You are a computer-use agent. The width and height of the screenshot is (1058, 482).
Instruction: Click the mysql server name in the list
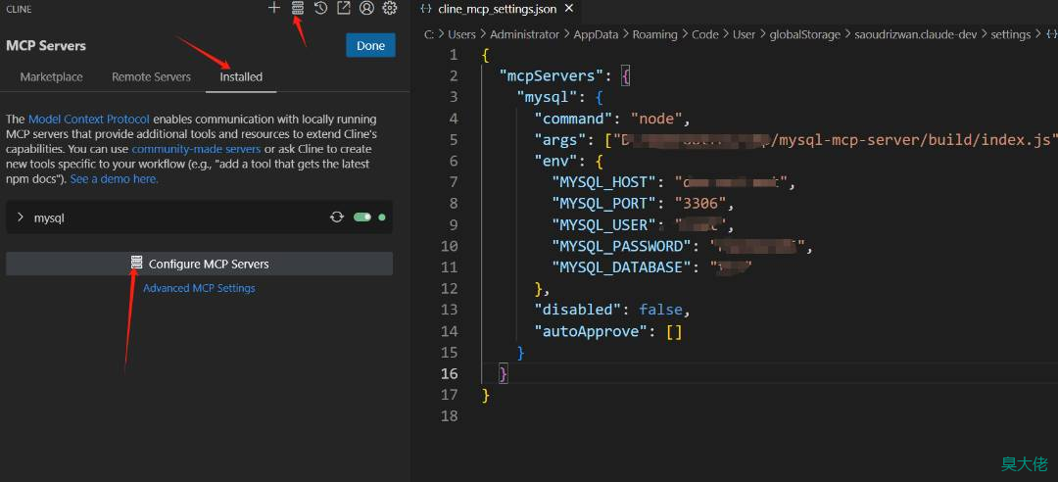pyautogui.click(x=49, y=218)
